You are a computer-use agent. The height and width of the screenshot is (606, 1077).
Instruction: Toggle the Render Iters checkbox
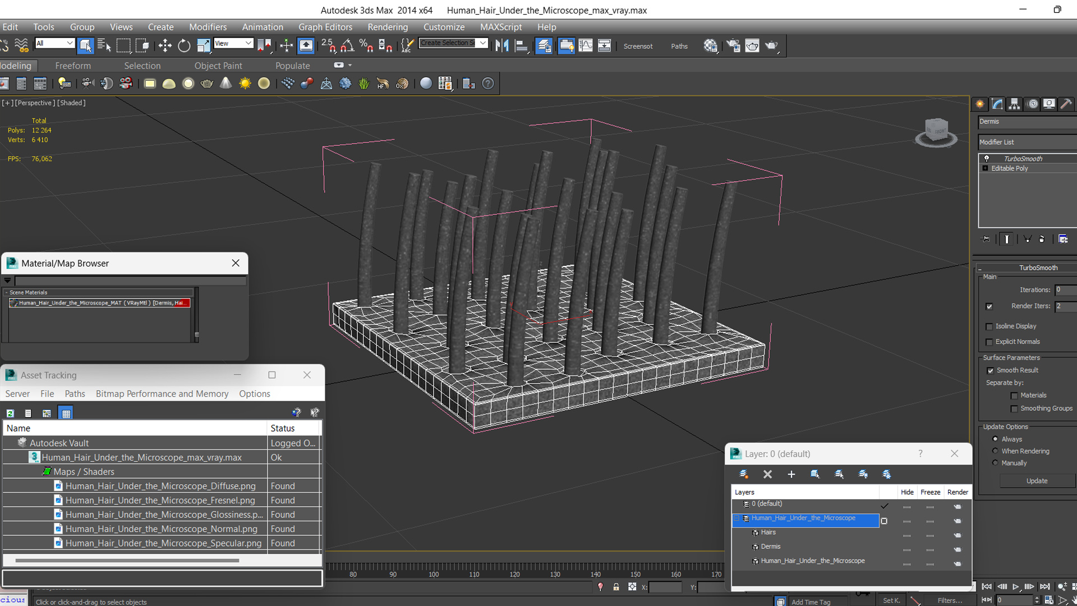pyautogui.click(x=989, y=306)
